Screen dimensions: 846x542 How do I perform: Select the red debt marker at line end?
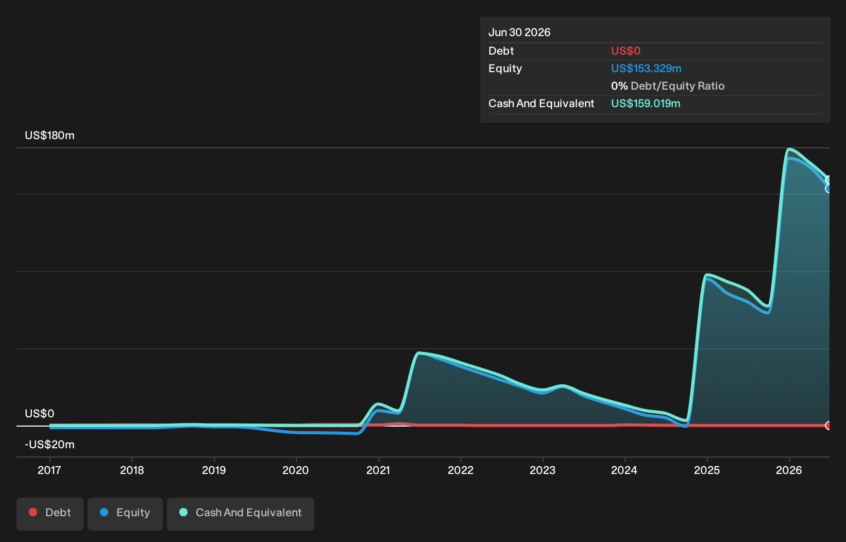pos(828,426)
